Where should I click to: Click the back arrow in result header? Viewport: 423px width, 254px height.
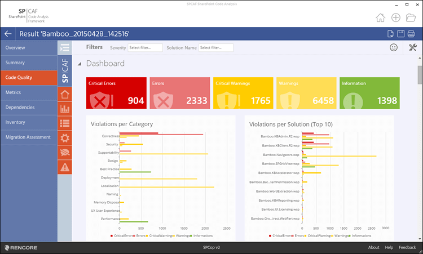pos(8,34)
